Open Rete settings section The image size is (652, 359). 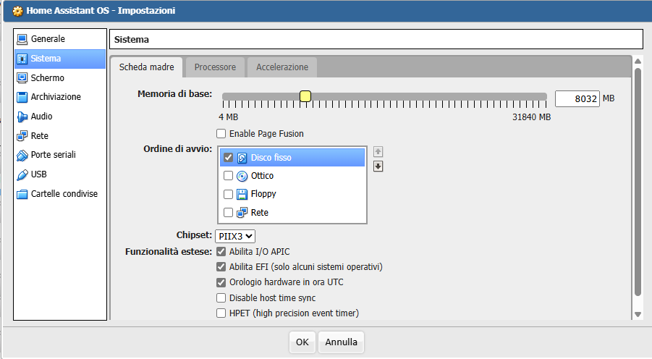pos(60,136)
